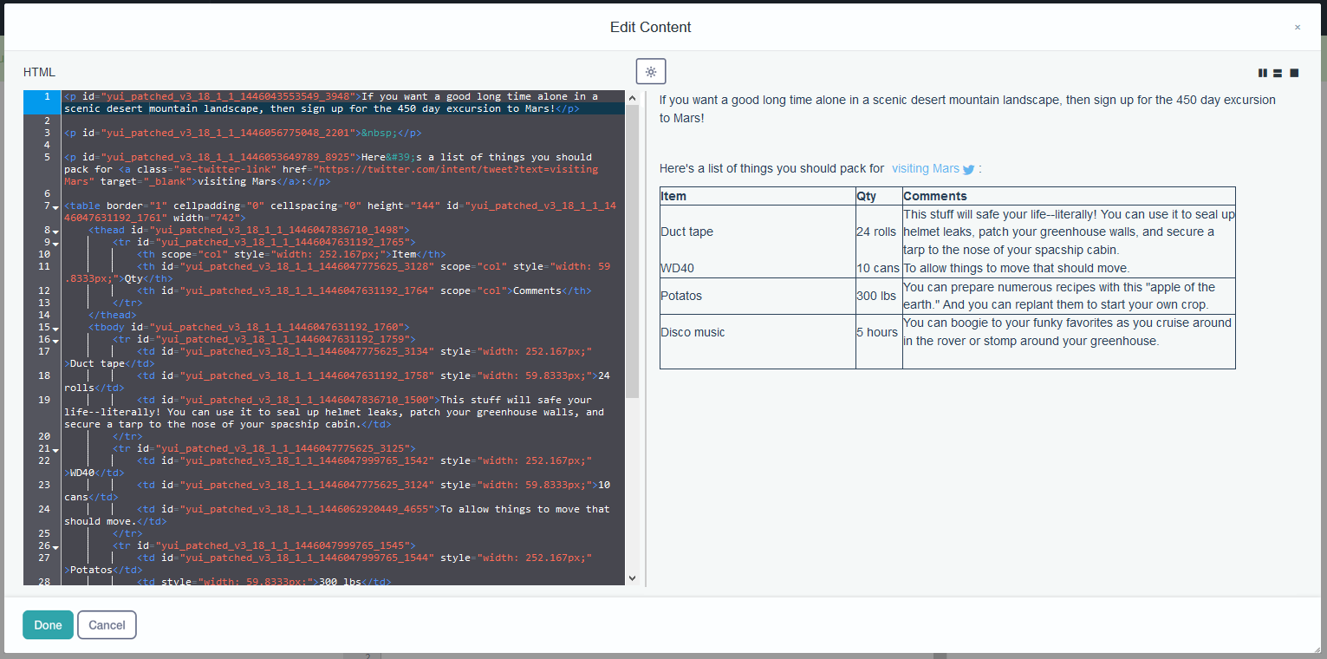The image size is (1327, 659).
Task: Click the Cancel button
Action: click(x=107, y=625)
